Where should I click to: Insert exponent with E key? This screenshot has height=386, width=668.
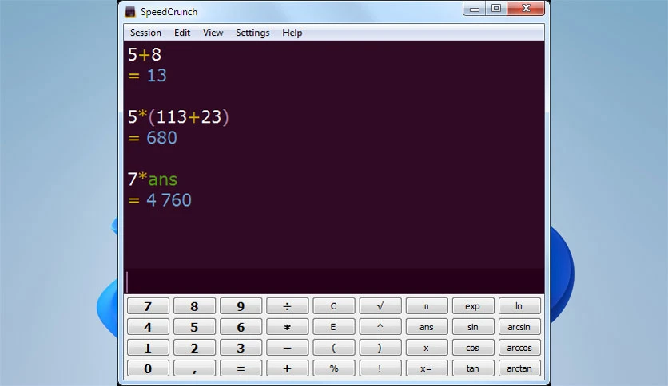pos(333,327)
